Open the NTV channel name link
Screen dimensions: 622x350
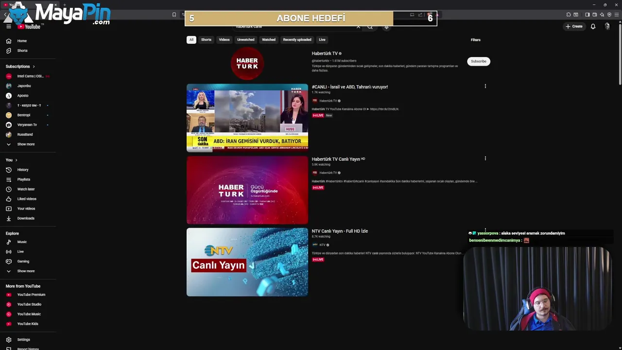point(322,245)
